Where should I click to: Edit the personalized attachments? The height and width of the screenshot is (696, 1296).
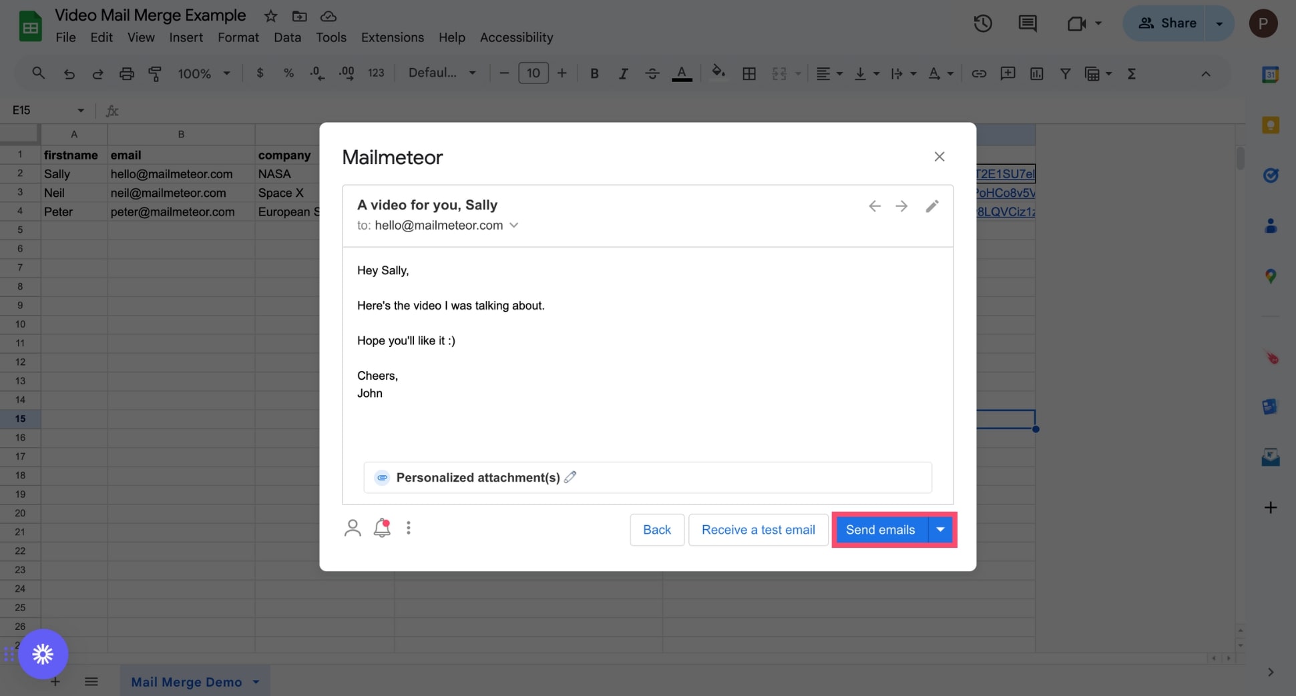point(570,477)
